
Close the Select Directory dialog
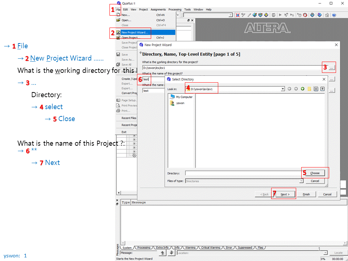coord(324,79)
